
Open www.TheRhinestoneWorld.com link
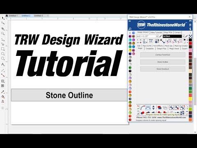click(172, 118)
